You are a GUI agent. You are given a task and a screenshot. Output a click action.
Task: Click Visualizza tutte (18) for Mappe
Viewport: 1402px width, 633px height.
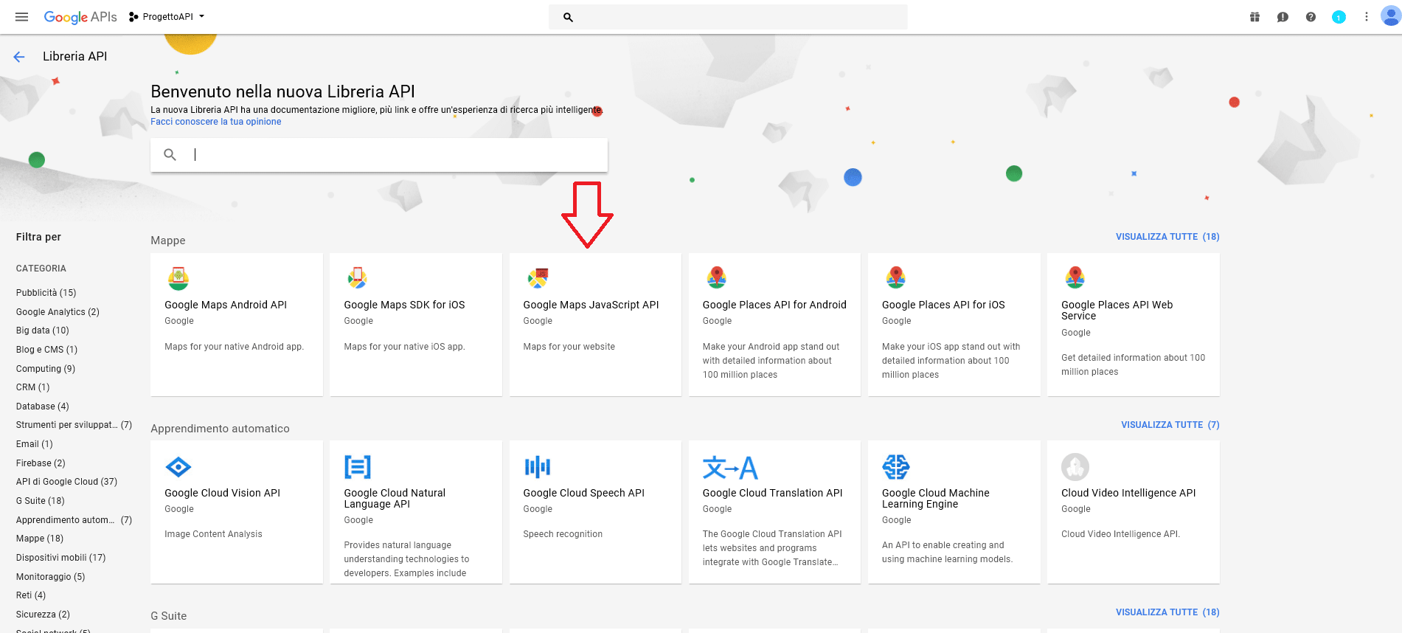(1167, 237)
